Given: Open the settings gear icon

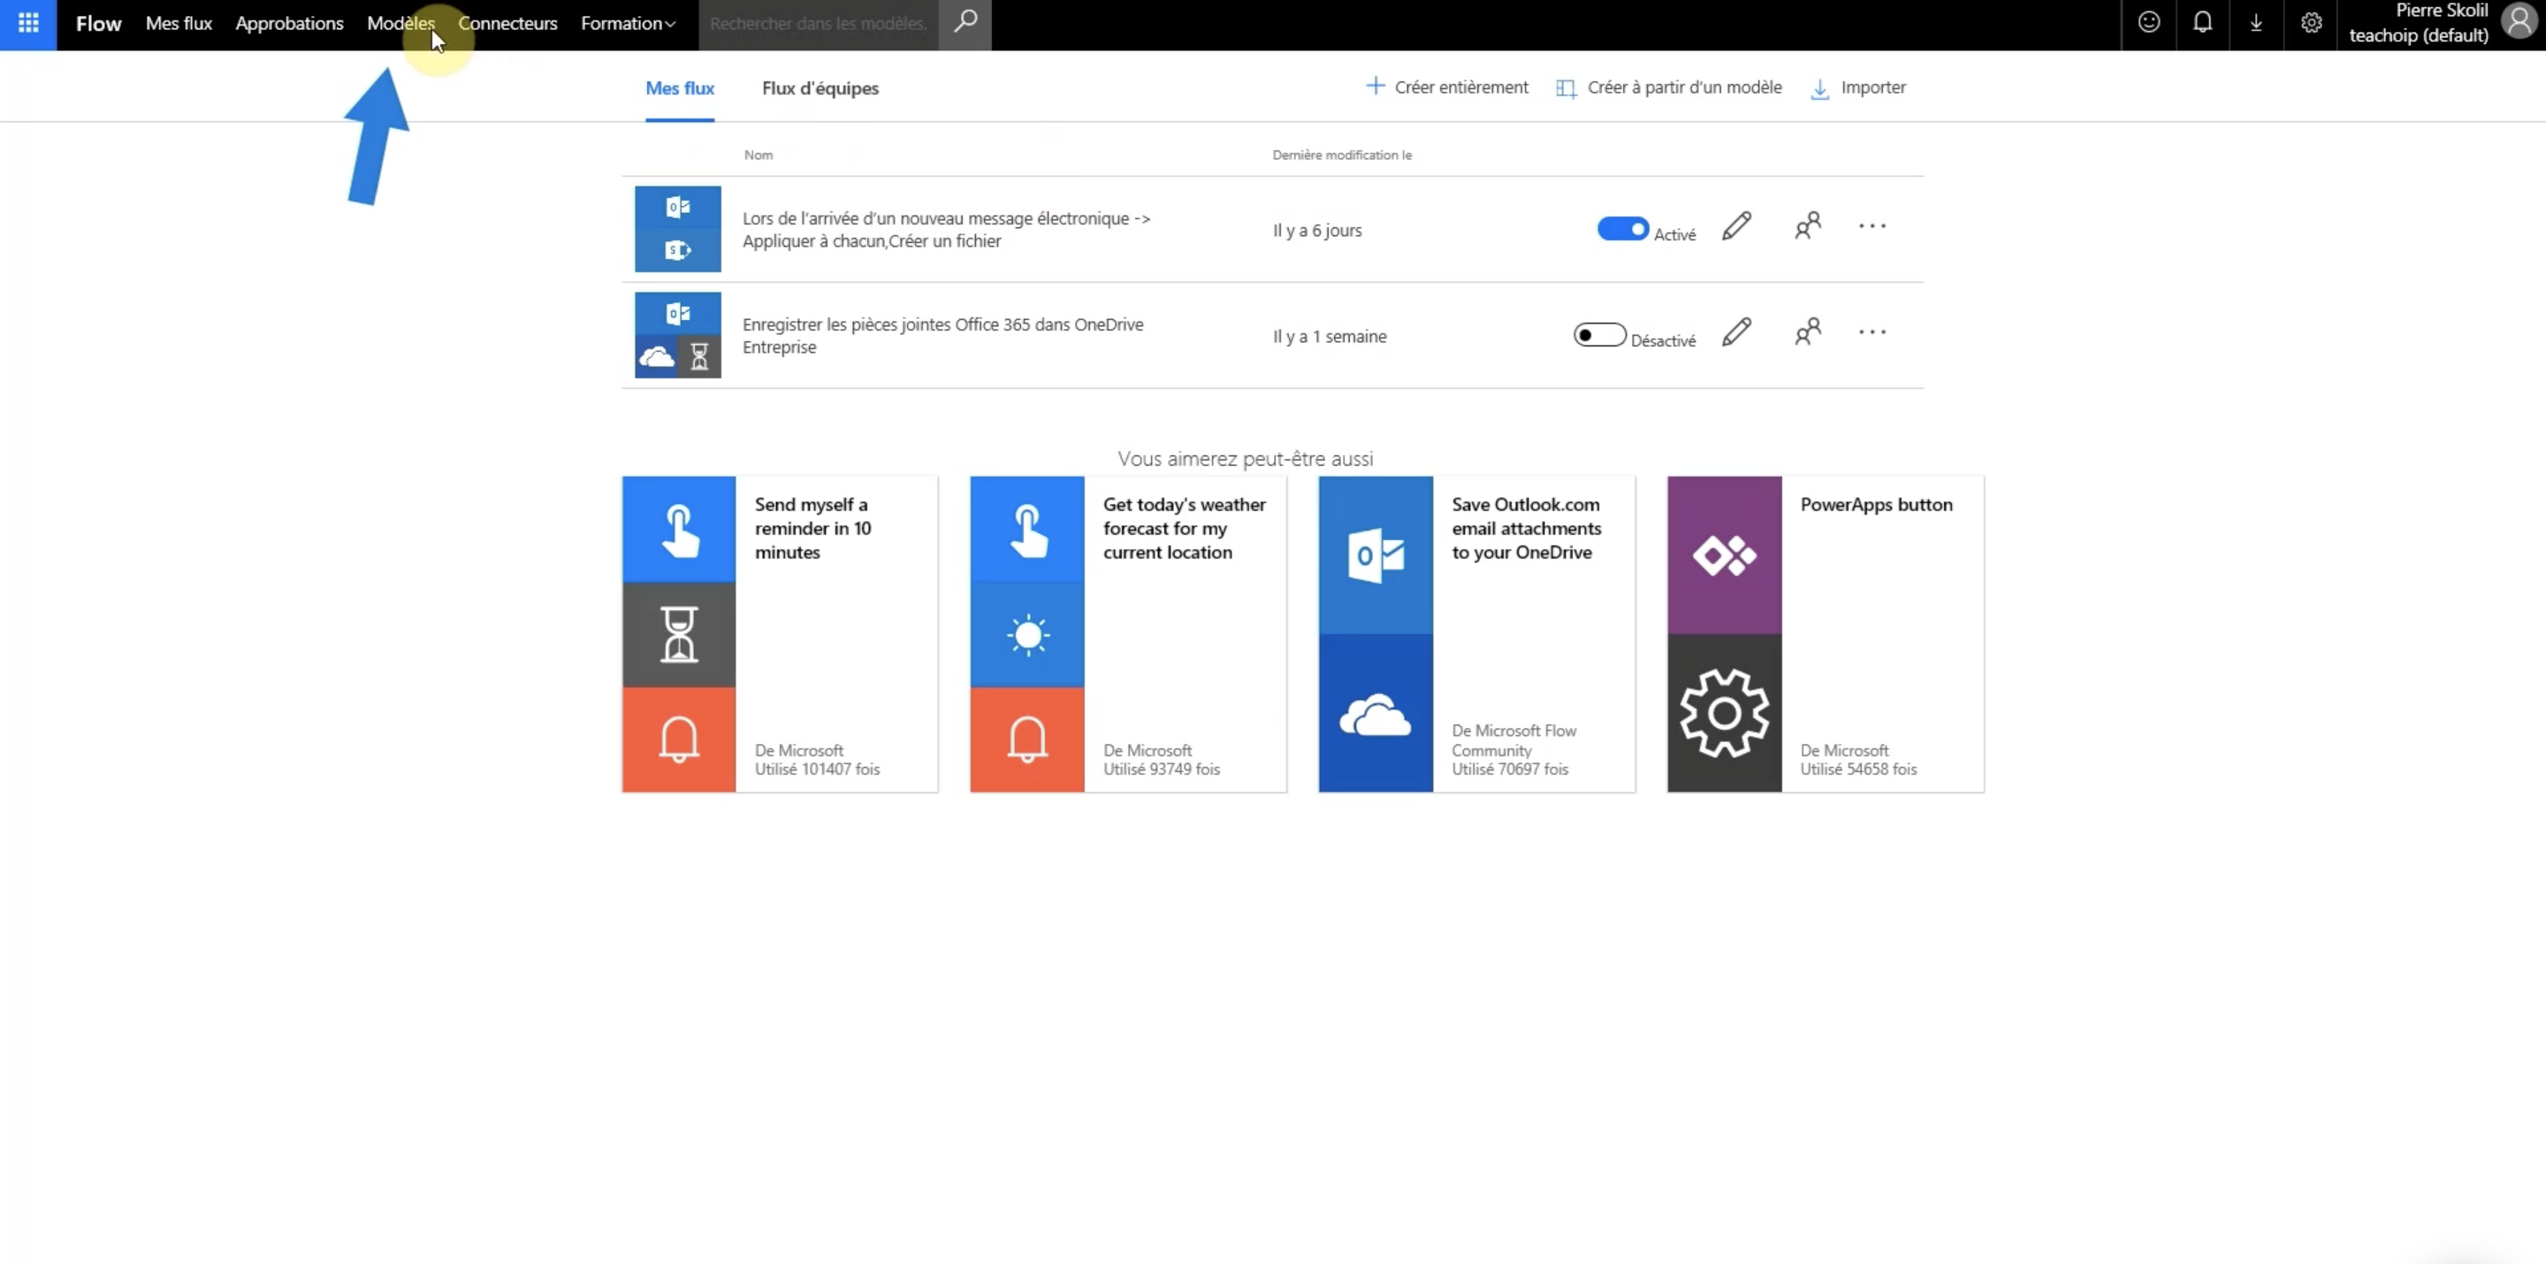Looking at the screenshot, I should (x=2311, y=23).
